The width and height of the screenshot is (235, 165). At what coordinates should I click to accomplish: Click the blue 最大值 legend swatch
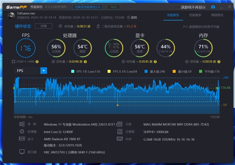pos(146,71)
